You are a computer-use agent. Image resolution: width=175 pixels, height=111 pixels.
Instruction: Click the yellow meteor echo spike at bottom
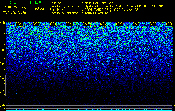[x=111, y=109]
